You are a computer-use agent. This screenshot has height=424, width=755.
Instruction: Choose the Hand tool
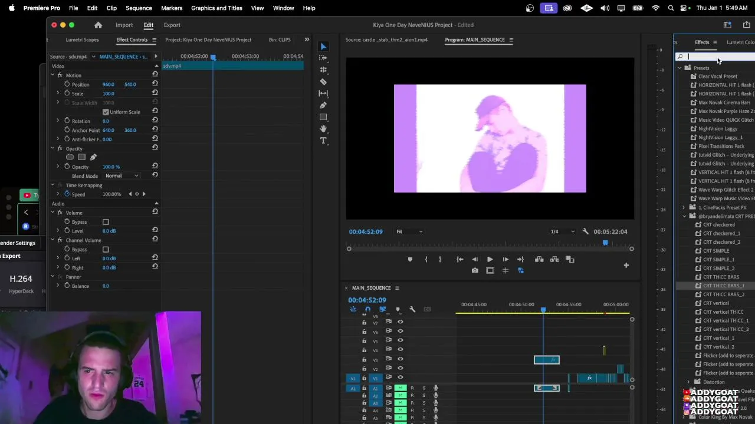323,128
